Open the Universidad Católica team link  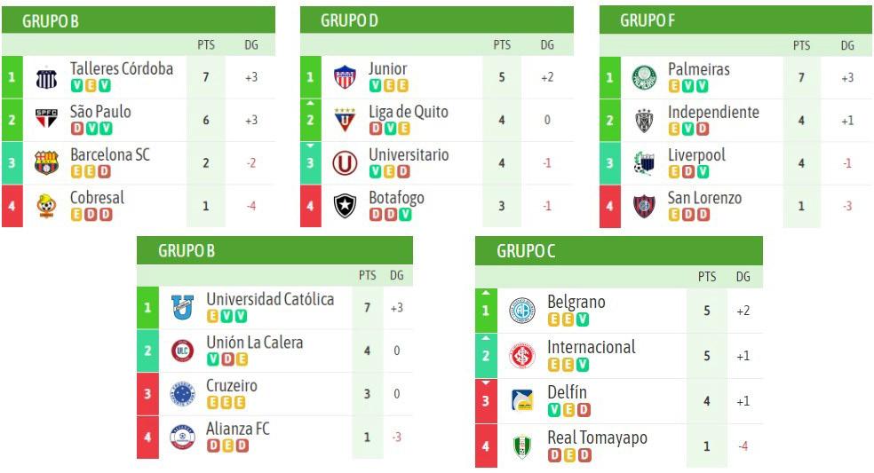[x=270, y=298]
